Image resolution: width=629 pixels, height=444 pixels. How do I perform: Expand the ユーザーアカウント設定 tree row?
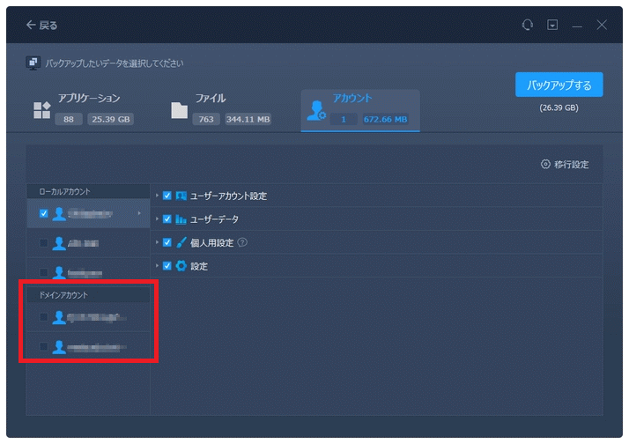158,196
